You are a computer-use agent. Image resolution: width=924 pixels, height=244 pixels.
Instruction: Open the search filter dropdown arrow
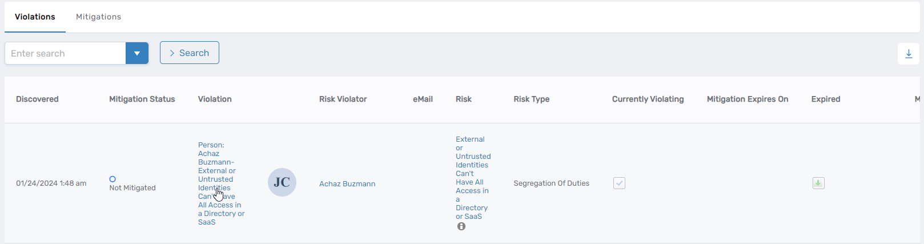click(137, 53)
